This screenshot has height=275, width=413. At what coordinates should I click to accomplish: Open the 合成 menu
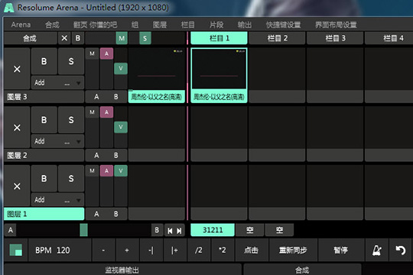tap(52, 24)
